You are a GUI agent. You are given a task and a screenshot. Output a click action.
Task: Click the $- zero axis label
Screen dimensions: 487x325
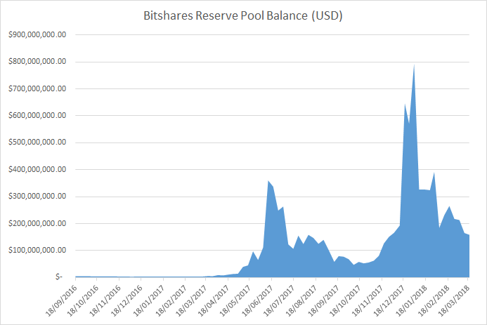(59, 277)
